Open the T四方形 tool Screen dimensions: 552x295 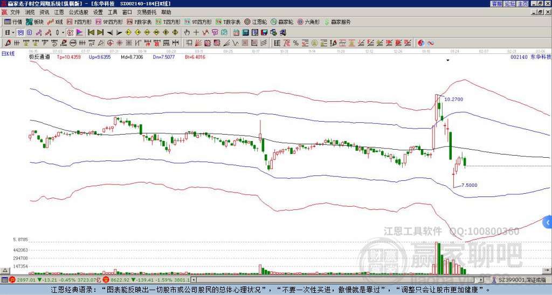click(x=168, y=22)
